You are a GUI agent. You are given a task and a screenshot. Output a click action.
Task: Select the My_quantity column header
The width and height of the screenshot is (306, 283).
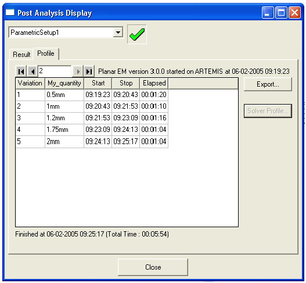(64, 83)
